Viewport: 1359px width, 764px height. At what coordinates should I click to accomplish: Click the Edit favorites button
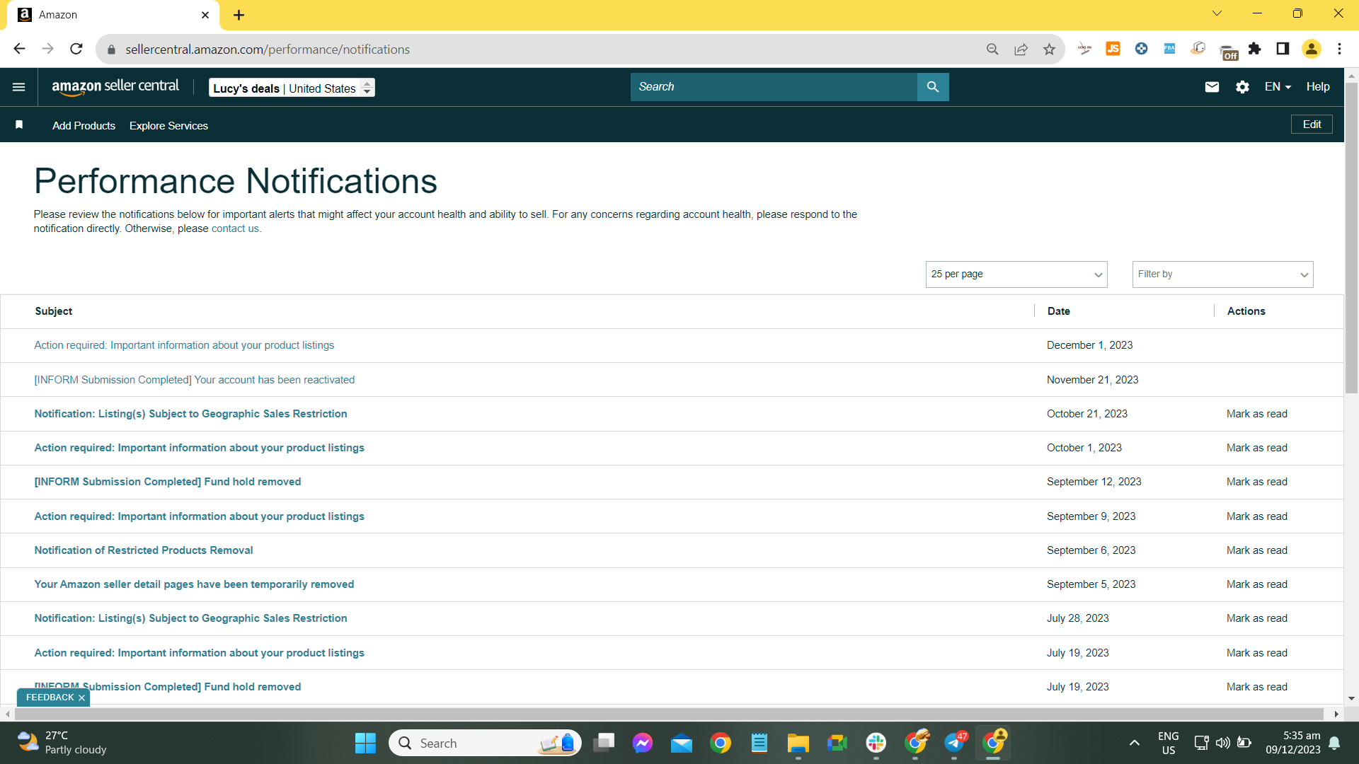point(1312,125)
